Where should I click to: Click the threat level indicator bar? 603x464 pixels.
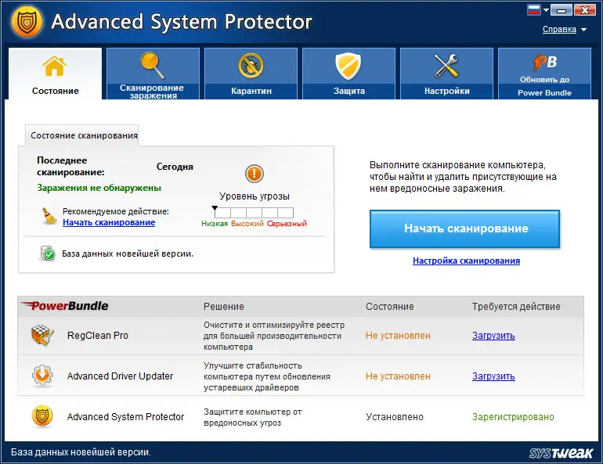tap(254, 213)
